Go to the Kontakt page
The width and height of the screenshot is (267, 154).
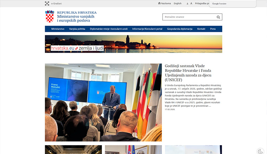[x=201, y=29]
